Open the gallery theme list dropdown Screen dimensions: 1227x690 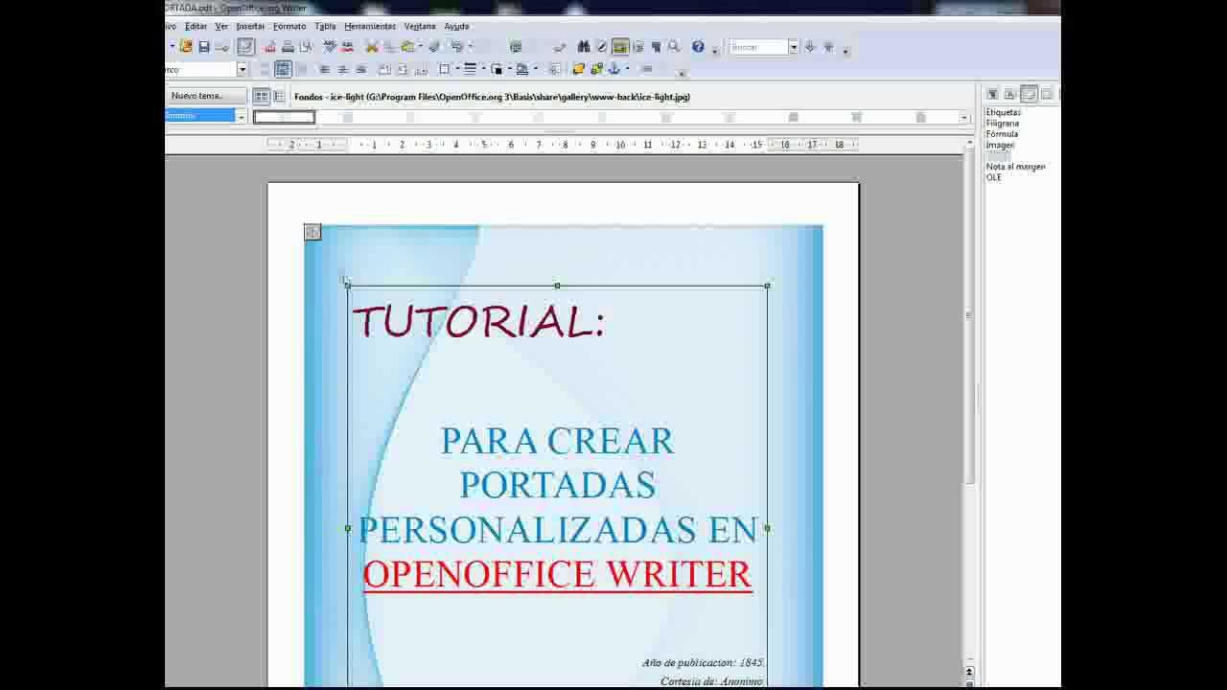point(242,116)
